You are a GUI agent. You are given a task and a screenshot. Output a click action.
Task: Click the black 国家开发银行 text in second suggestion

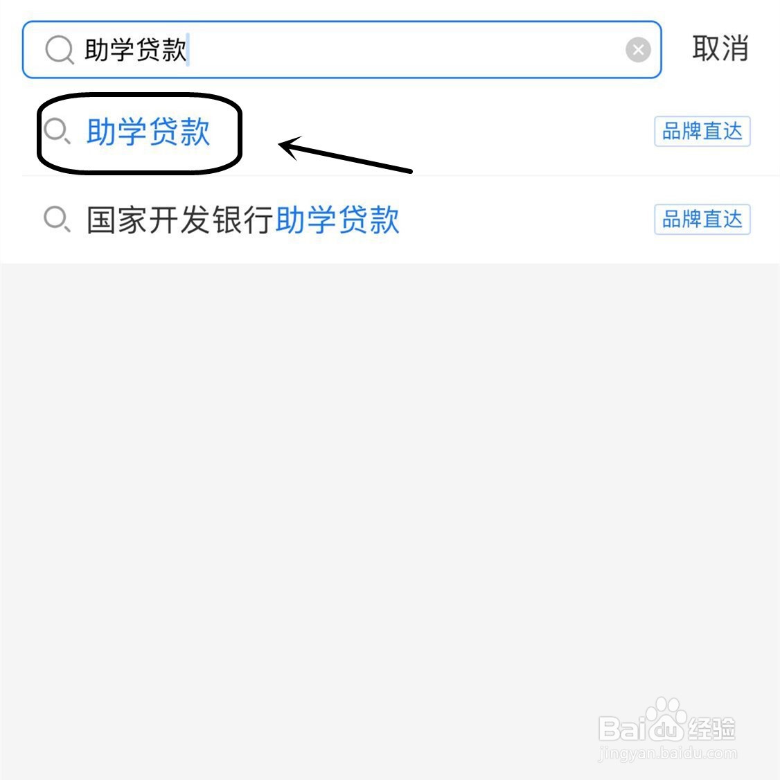[180, 220]
